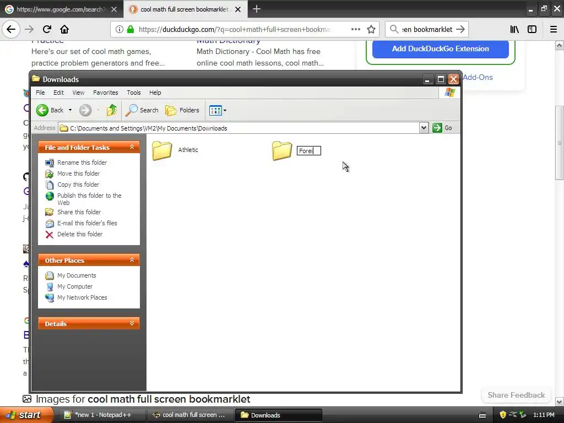Open the File menu
The width and height of the screenshot is (564, 423).
click(x=40, y=93)
